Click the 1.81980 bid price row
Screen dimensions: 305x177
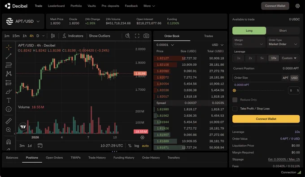click(190, 110)
